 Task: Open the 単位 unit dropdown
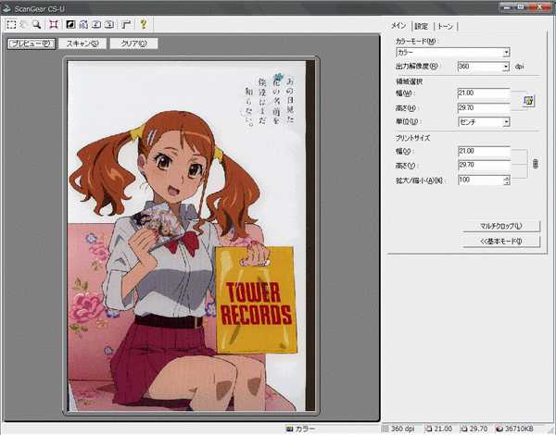[506, 122]
